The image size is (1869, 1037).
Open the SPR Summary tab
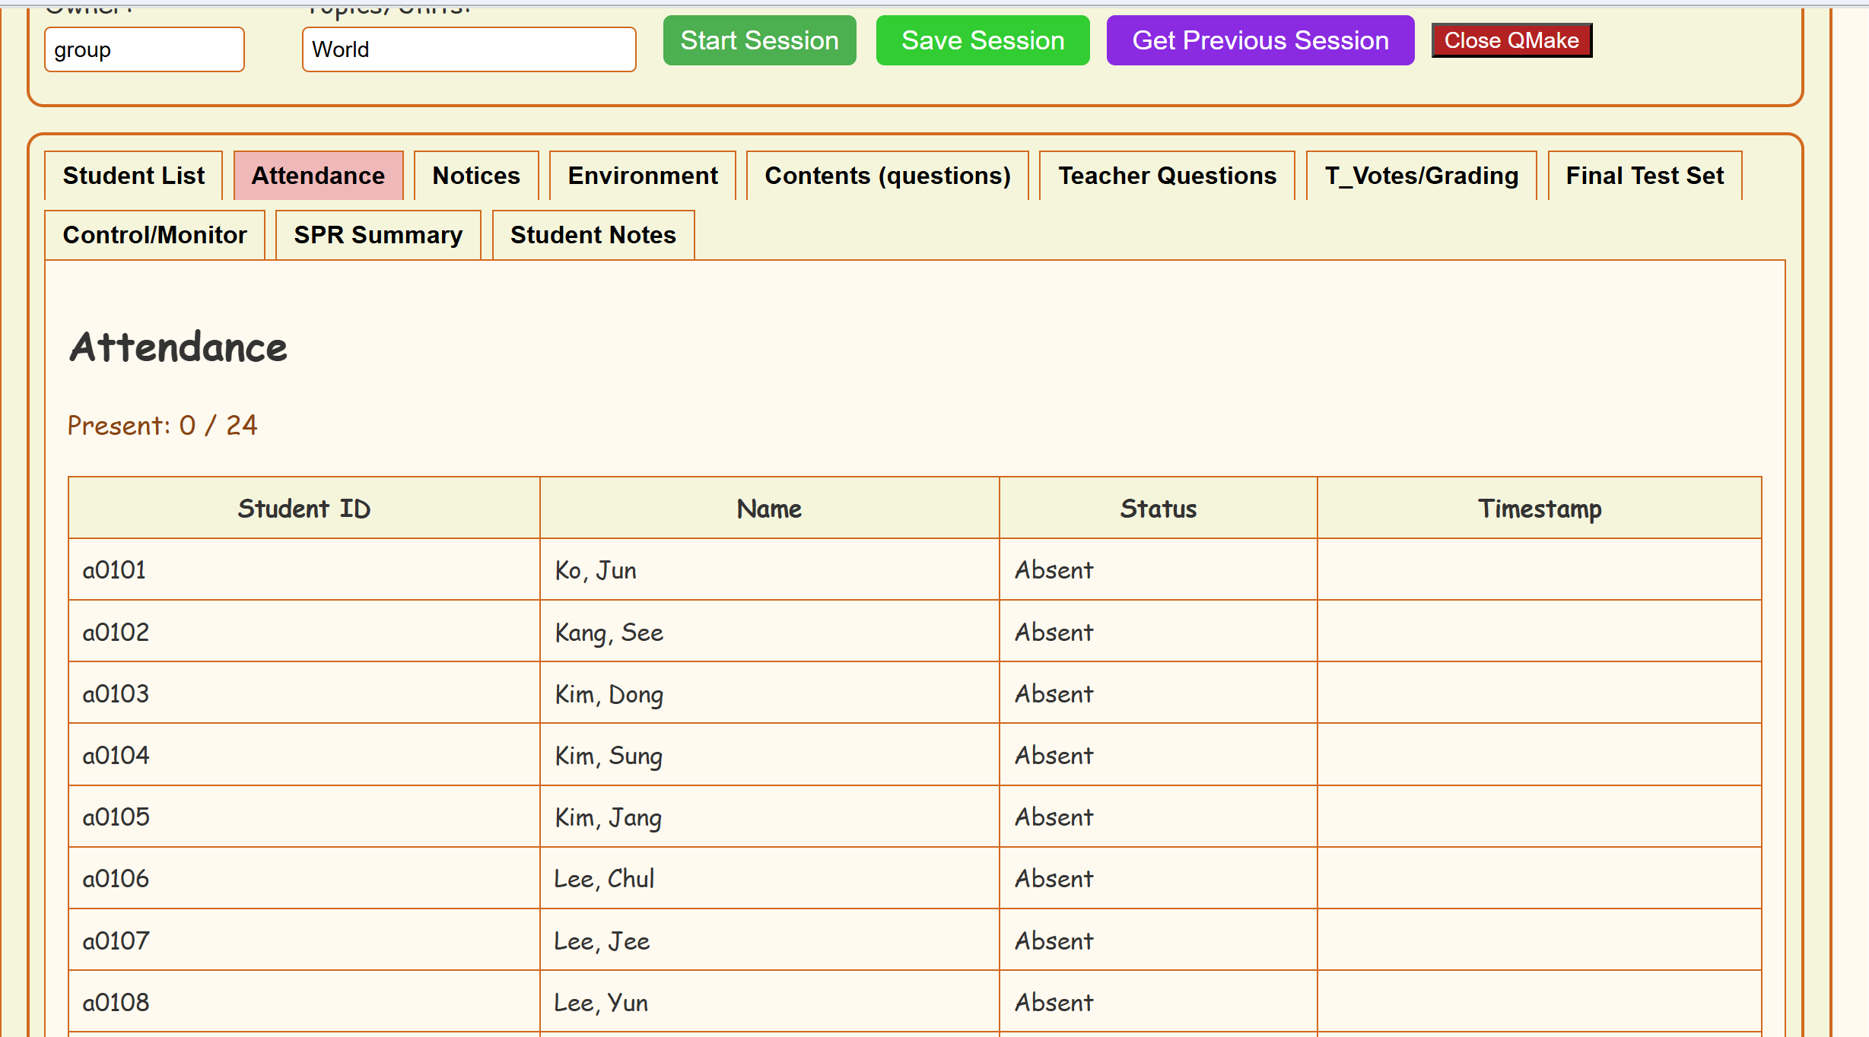[x=378, y=235]
